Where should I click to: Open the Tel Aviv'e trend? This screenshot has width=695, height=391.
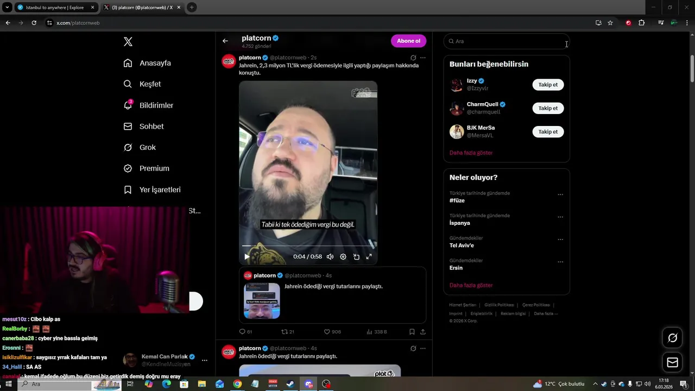(462, 245)
